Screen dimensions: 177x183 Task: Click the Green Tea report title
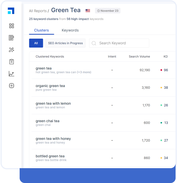(66, 10)
